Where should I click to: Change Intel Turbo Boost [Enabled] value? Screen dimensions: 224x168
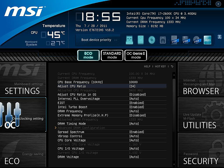[x=137, y=107]
